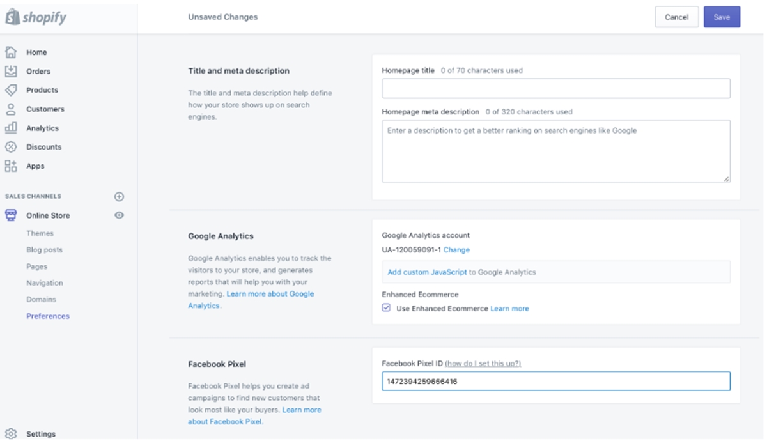Click the Settings gear icon
The width and height of the screenshot is (767, 441).
coord(11,433)
